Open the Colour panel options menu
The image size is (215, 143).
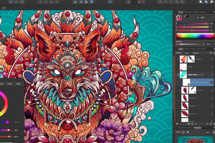(x=214, y=12)
